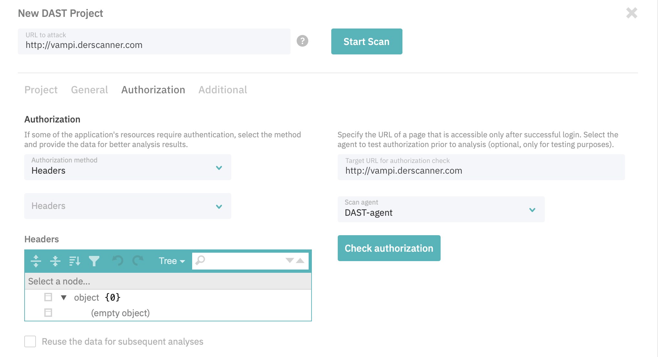Open the Scan agent dropdown
Viewport: 658px width, 357px height.
pyautogui.click(x=441, y=209)
